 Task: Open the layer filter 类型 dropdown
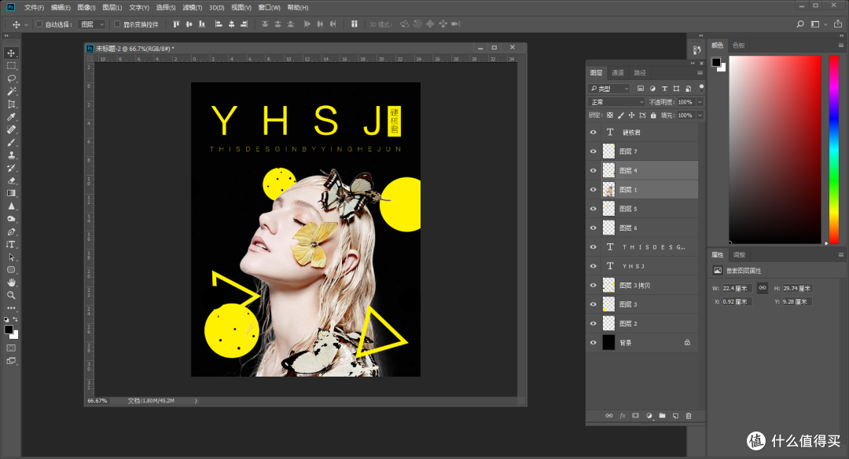609,89
